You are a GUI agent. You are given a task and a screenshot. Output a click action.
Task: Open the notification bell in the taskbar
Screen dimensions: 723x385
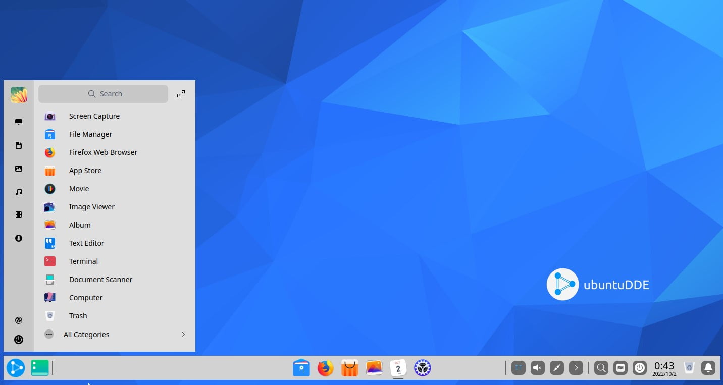tap(708, 368)
